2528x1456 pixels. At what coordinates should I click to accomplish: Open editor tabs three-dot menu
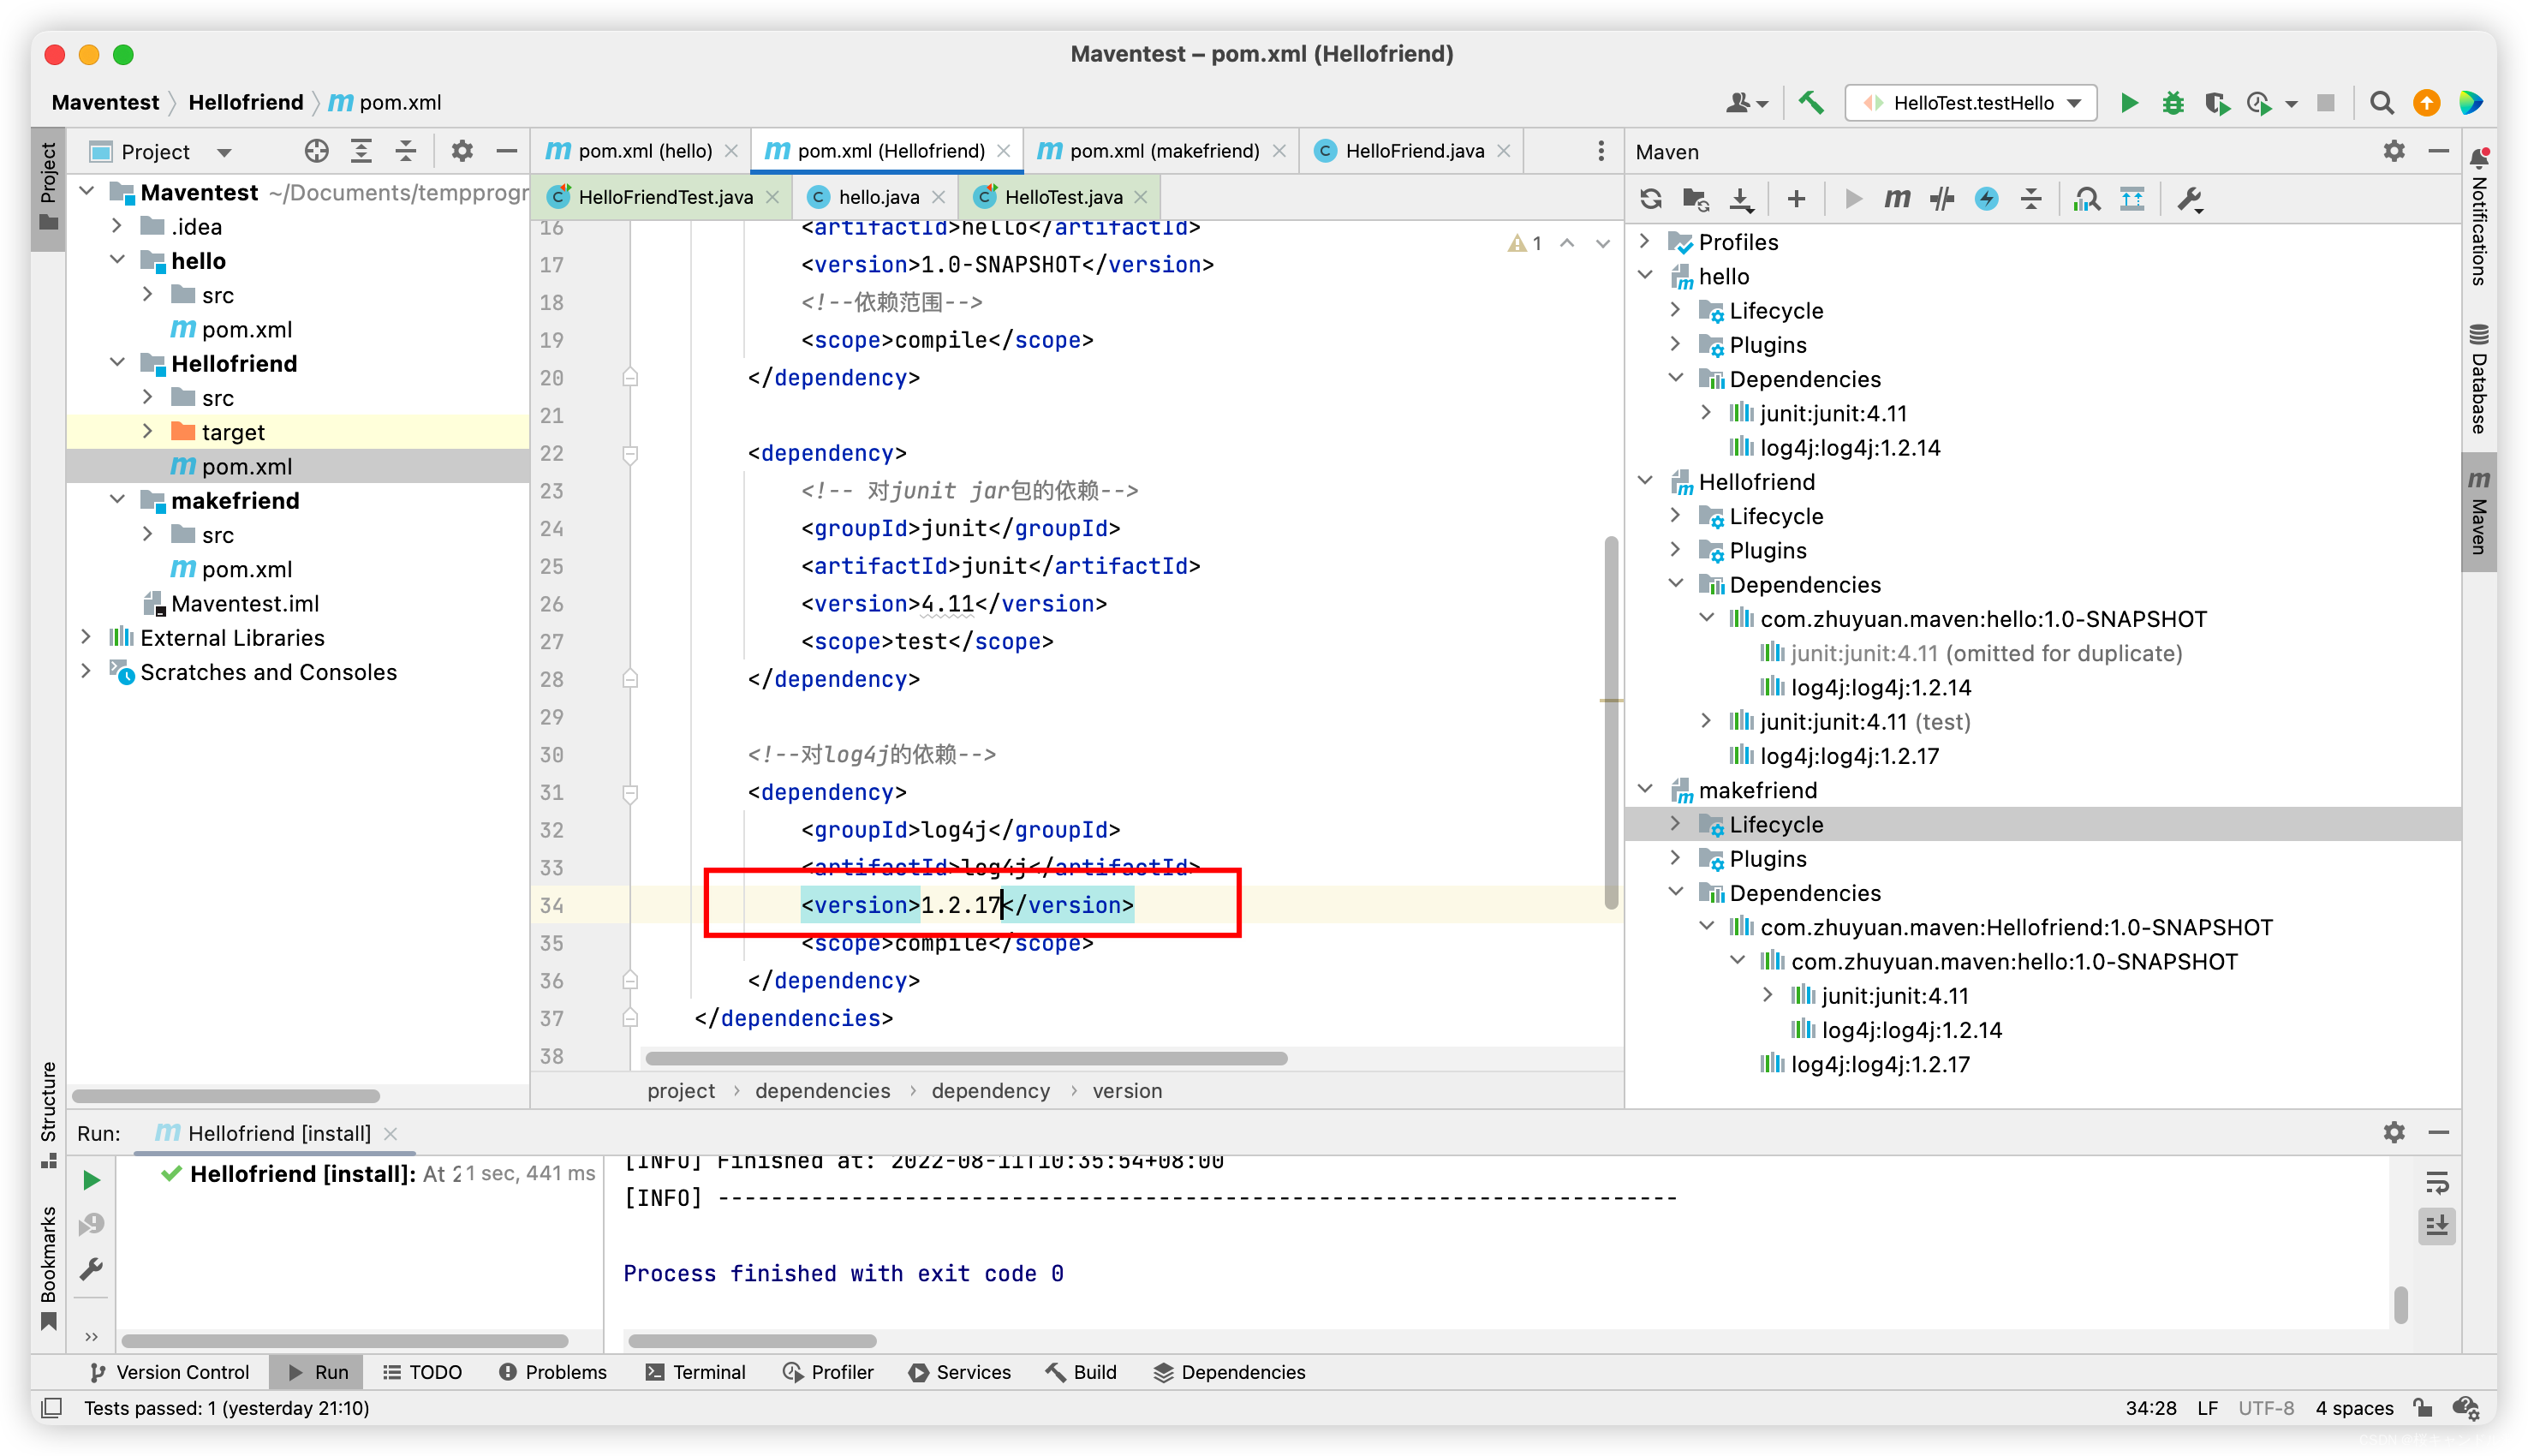pos(1601,151)
